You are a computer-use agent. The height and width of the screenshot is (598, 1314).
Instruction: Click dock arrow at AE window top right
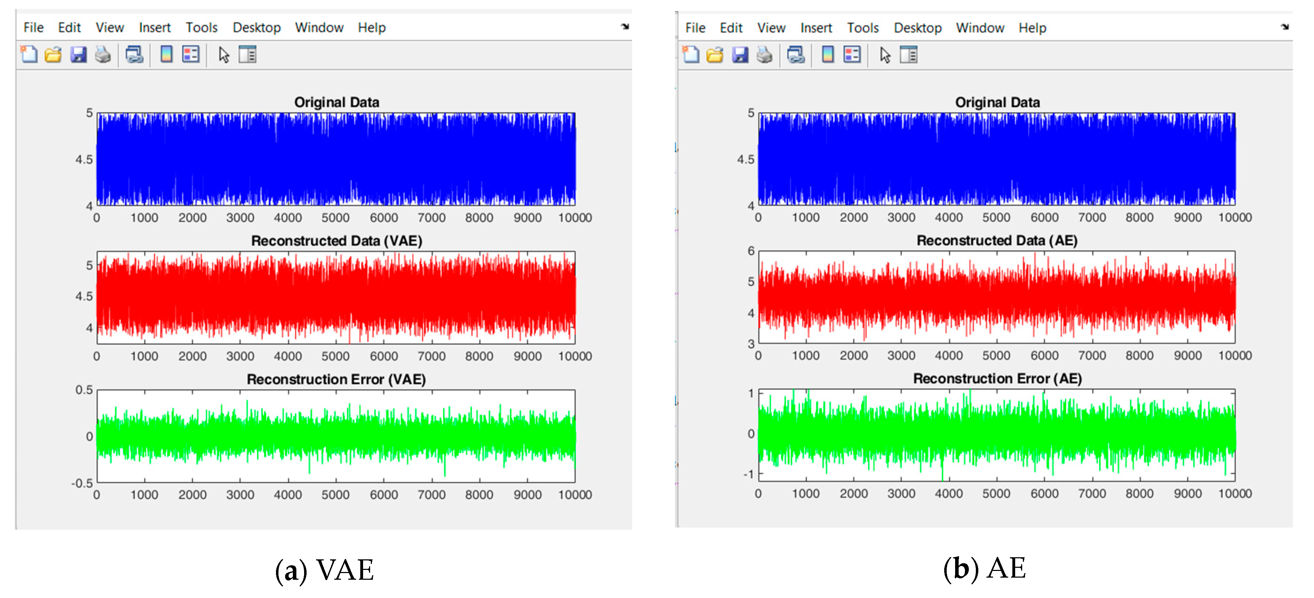[x=1285, y=27]
